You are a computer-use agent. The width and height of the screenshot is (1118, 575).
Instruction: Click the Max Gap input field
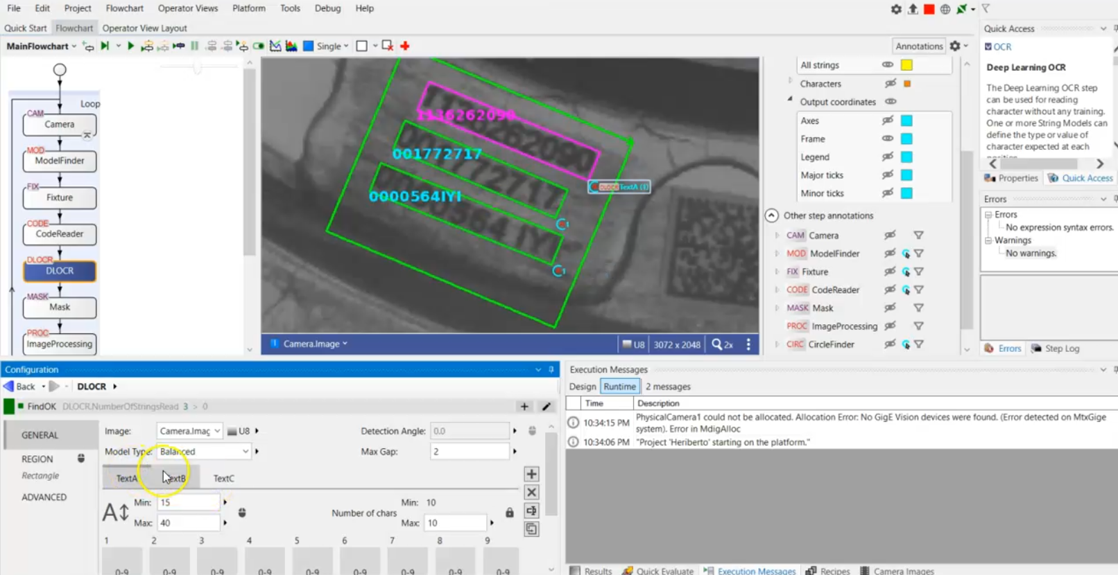pos(470,451)
